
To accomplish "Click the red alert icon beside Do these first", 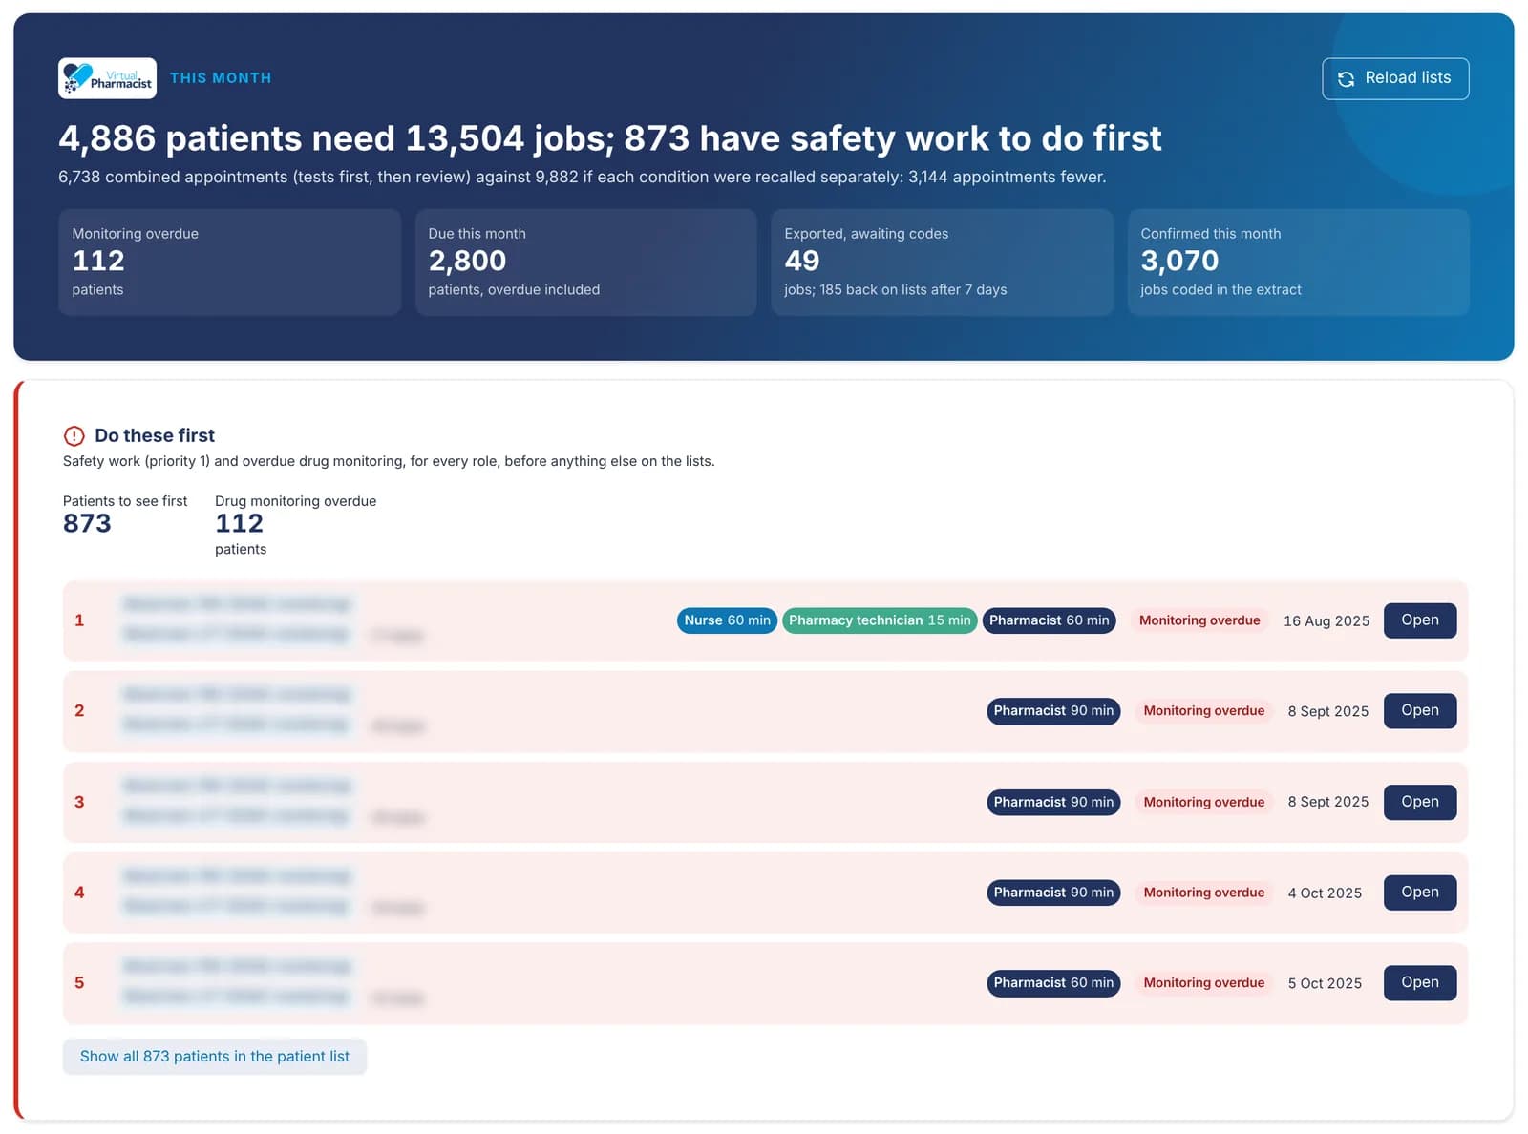I will tap(74, 436).
